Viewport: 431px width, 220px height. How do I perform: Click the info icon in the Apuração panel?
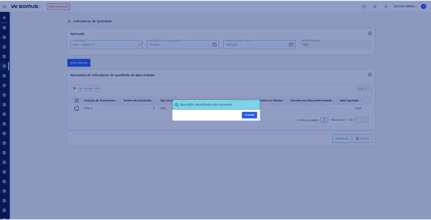click(370, 34)
